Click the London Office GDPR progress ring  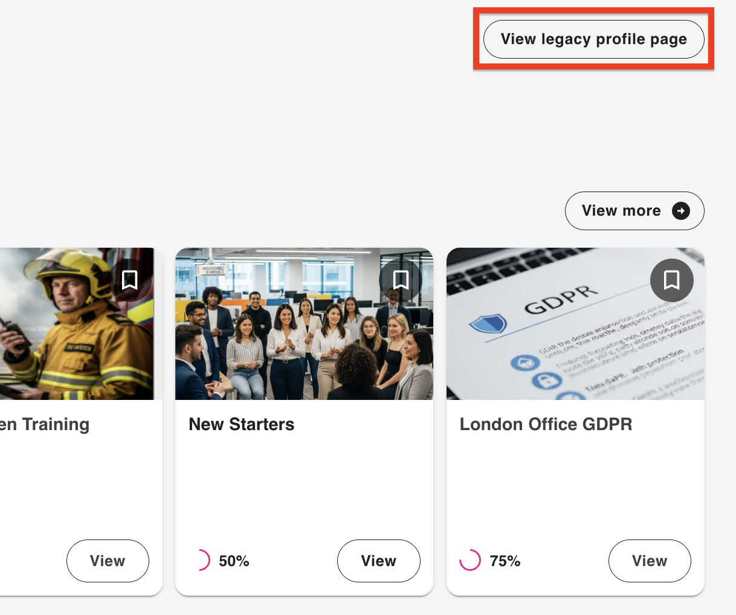point(470,561)
